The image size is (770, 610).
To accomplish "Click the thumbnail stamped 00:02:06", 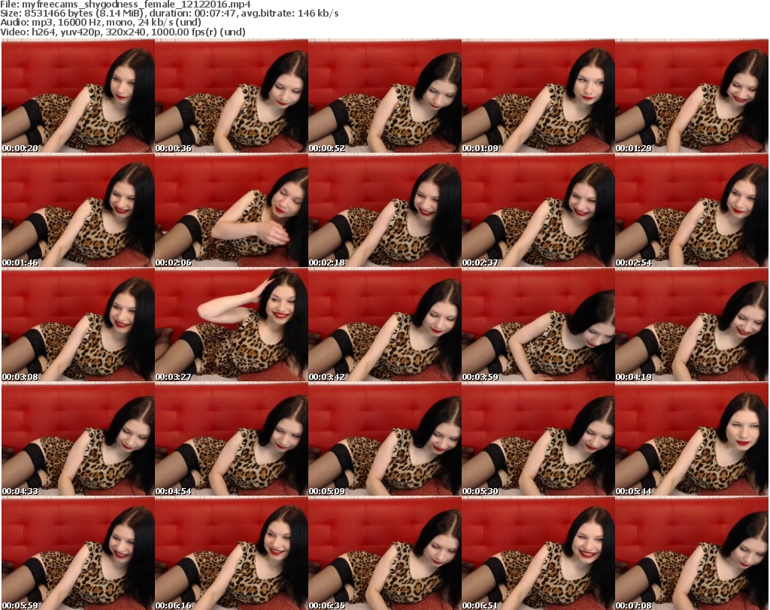I will pos(232,210).
